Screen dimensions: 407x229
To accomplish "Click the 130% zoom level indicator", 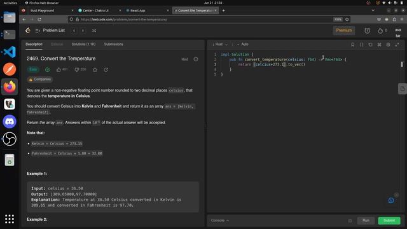I will point(338,20).
